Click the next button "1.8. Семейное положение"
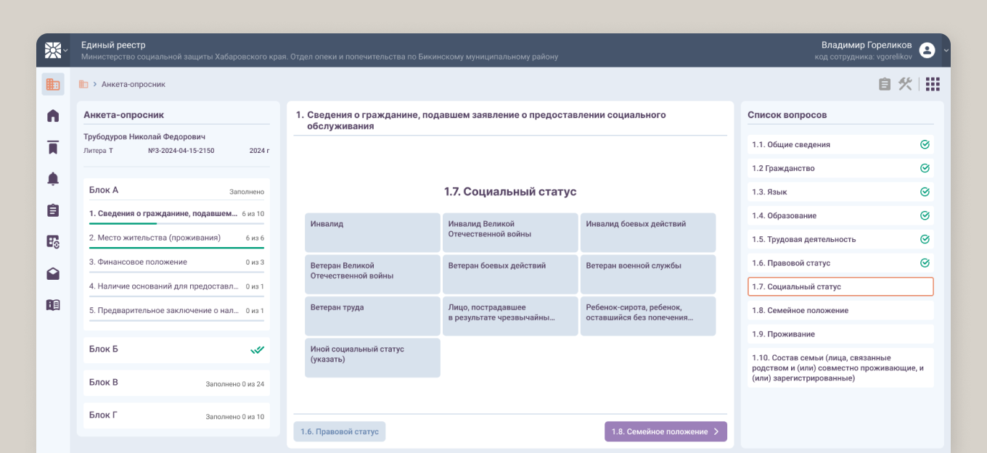This screenshot has width=987, height=453. click(665, 432)
